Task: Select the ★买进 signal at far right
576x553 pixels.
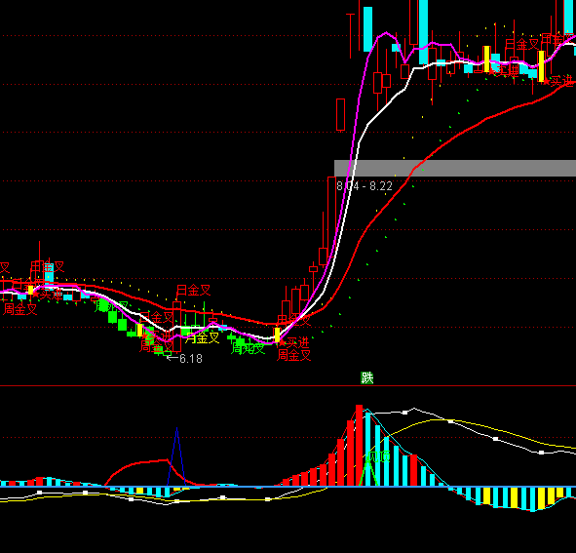Action: (x=558, y=81)
